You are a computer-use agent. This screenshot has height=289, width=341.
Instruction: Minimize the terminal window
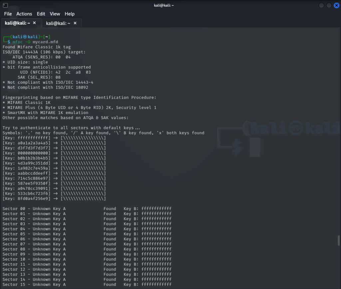321,5
